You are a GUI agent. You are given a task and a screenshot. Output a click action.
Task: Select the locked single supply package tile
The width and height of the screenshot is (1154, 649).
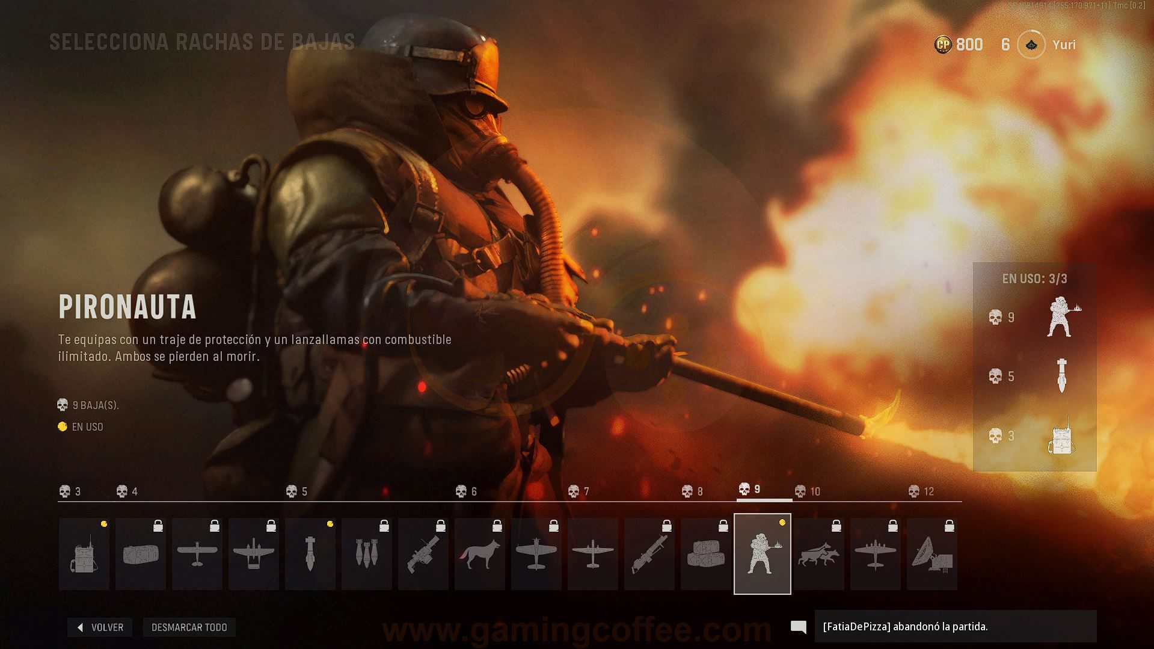tap(141, 554)
